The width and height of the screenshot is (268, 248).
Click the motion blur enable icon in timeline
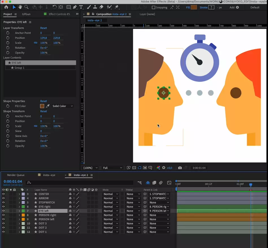161,183
